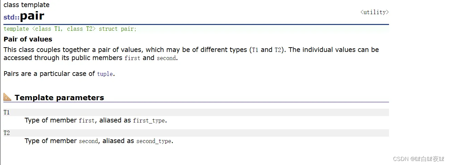449x165 pixels.
Task: Click the <utility> header label
Action: [x=374, y=12]
